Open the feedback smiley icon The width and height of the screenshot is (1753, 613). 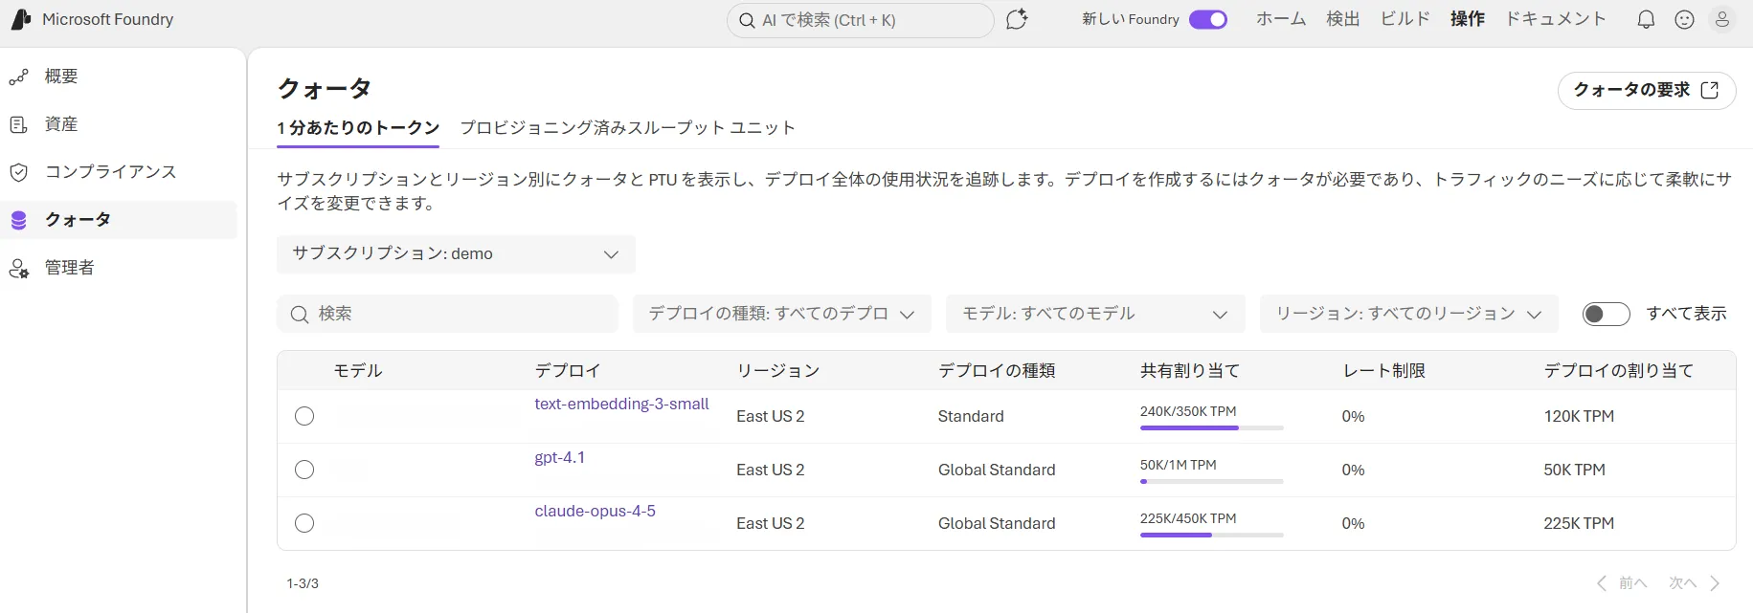(1685, 20)
